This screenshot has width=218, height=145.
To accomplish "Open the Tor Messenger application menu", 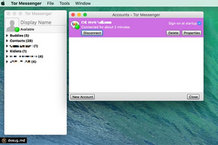I will pyautogui.click(x=26, y=3).
